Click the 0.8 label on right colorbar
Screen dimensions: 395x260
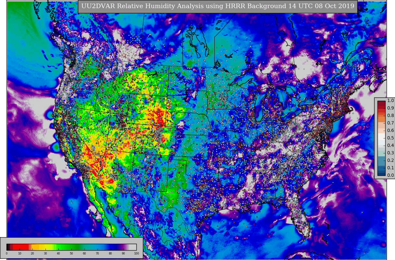click(390, 115)
